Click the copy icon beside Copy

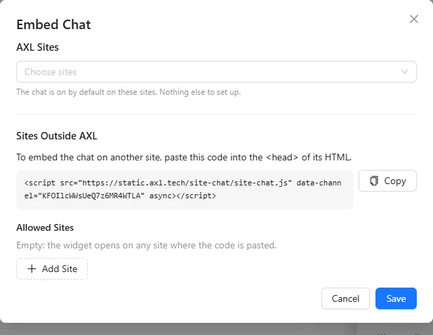(x=374, y=181)
